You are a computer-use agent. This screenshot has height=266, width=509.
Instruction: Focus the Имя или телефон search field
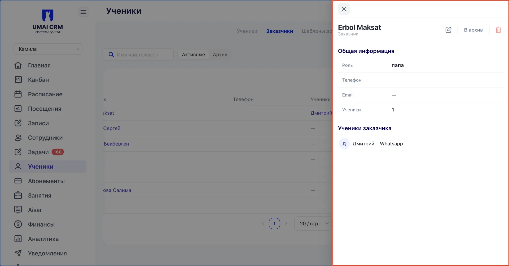pos(138,55)
